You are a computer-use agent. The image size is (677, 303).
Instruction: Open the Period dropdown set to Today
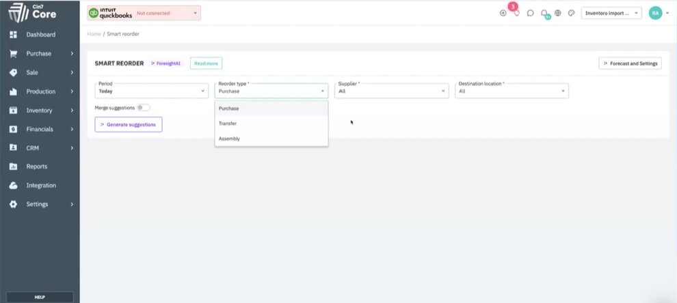151,91
